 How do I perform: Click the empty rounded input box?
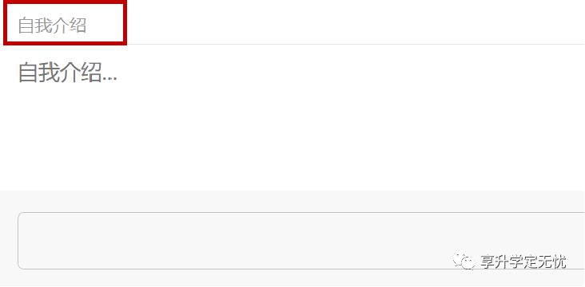[301, 241]
